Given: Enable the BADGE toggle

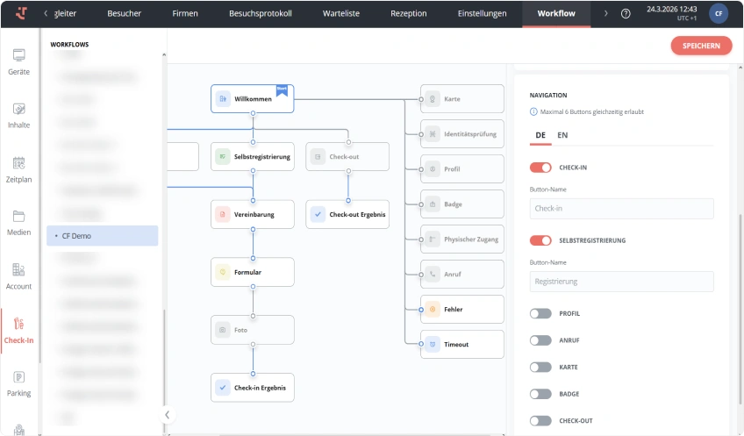Looking at the screenshot, I should [x=540, y=394].
